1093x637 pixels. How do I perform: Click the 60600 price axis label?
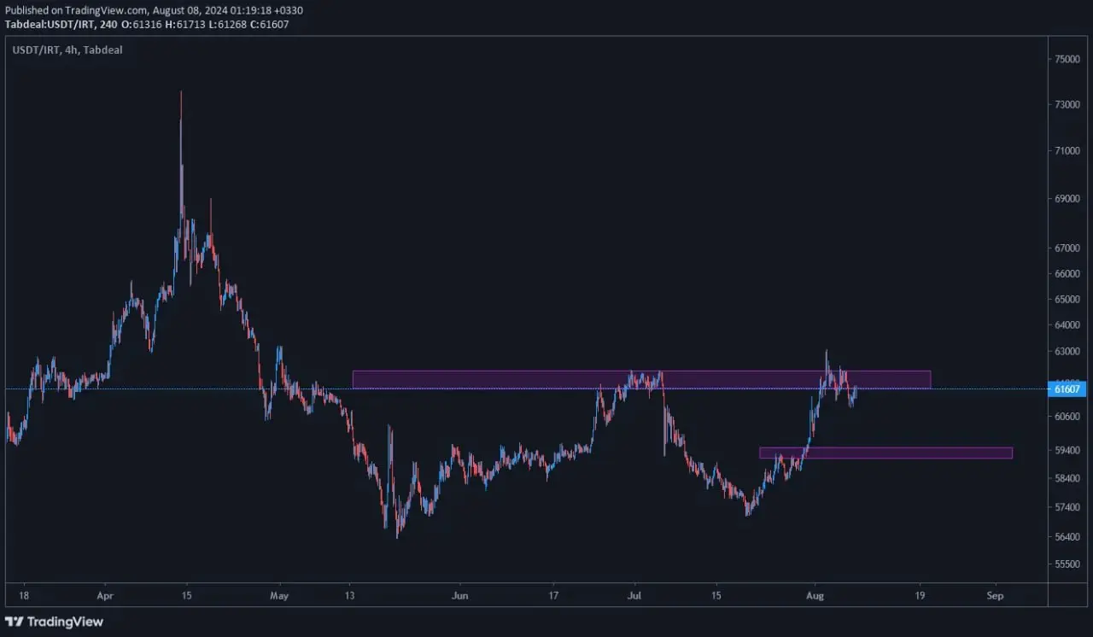(1068, 417)
